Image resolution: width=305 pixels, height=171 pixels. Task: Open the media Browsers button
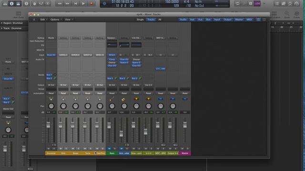(x=296, y=3)
